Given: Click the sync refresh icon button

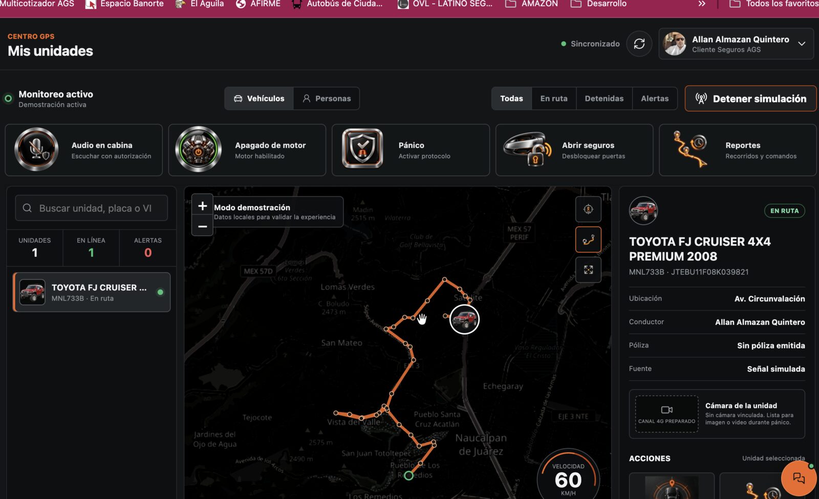Looking at the screenshot, I should coord(639,44).
